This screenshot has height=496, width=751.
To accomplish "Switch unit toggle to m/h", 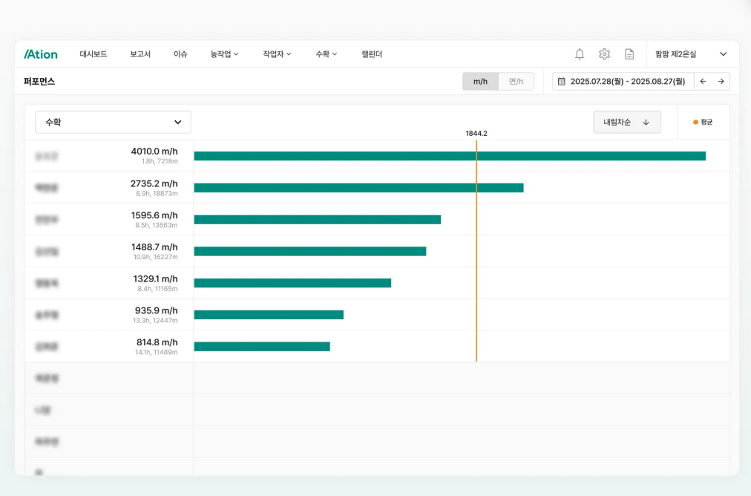I will coord(480,82).
